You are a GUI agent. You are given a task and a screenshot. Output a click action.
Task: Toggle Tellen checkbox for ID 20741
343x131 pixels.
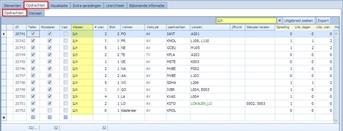tap(33, 34)
